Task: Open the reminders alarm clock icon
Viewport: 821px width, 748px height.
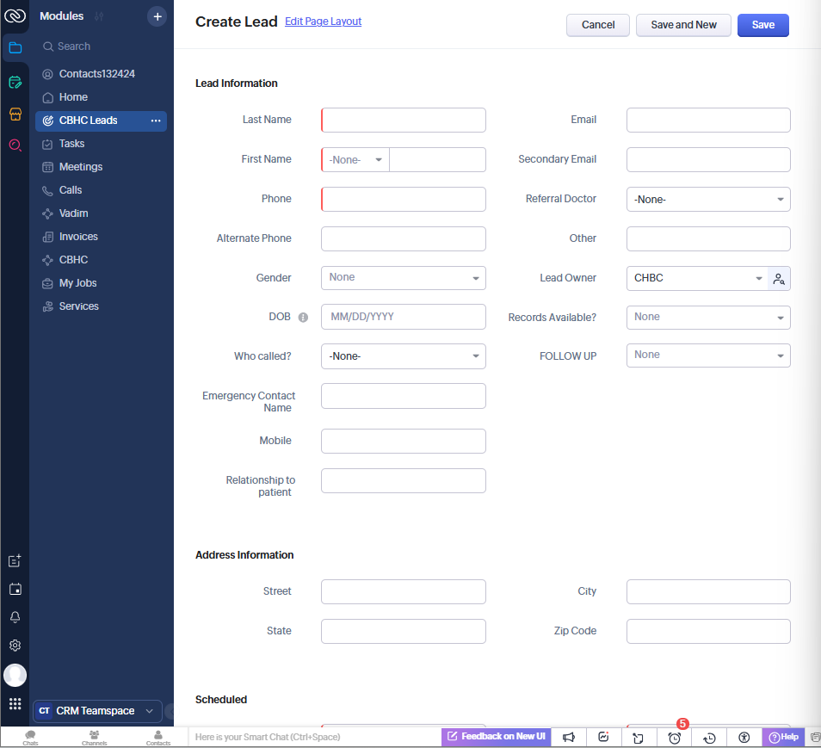Action: coord(675,738)
